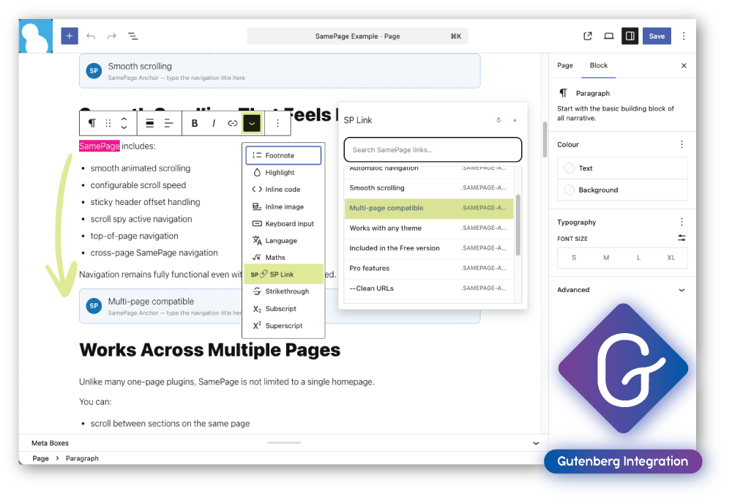732x503 pixels.
Task: Click Page in the breadcrumb
Action: [40, 458]
